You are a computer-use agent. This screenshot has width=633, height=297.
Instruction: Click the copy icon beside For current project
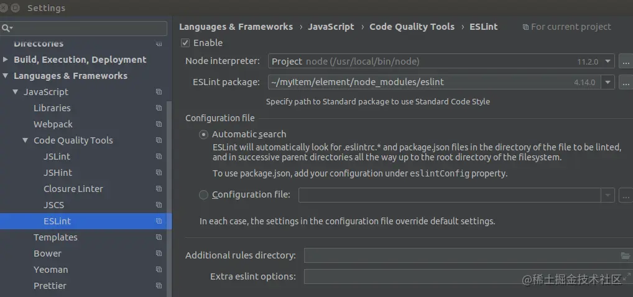click(x=526, y=27)
